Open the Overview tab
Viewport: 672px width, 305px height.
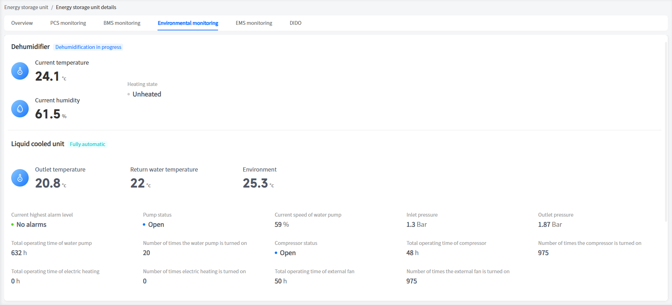coord(22,23)
